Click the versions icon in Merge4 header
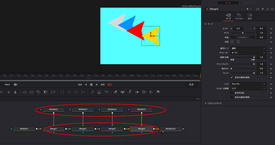This screenshot has width=275, height=145. point(258,9)
